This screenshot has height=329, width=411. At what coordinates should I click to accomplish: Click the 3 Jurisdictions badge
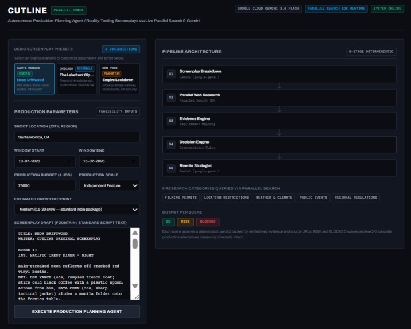(121, 49)
